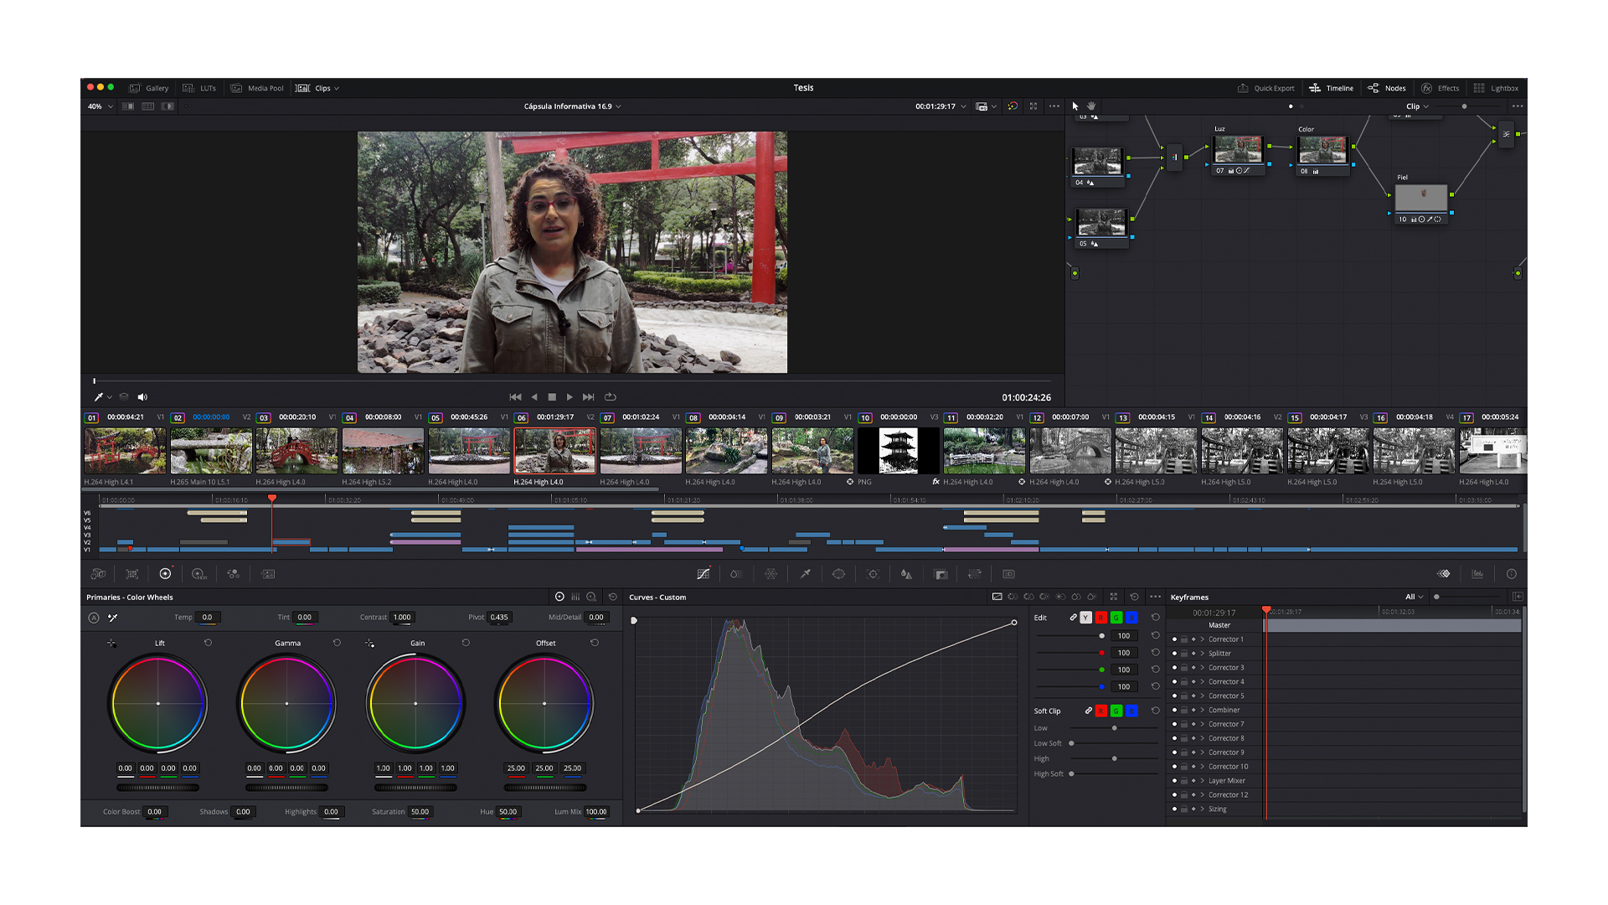This screenshot has width=1608, height=905.
Task: Open the Curves palette
Action: 703,574
